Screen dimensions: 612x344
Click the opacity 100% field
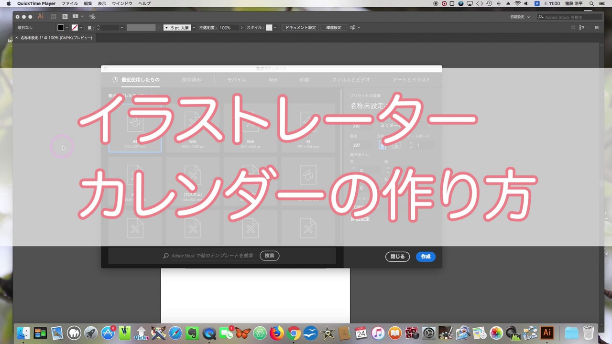coord(228,28)
